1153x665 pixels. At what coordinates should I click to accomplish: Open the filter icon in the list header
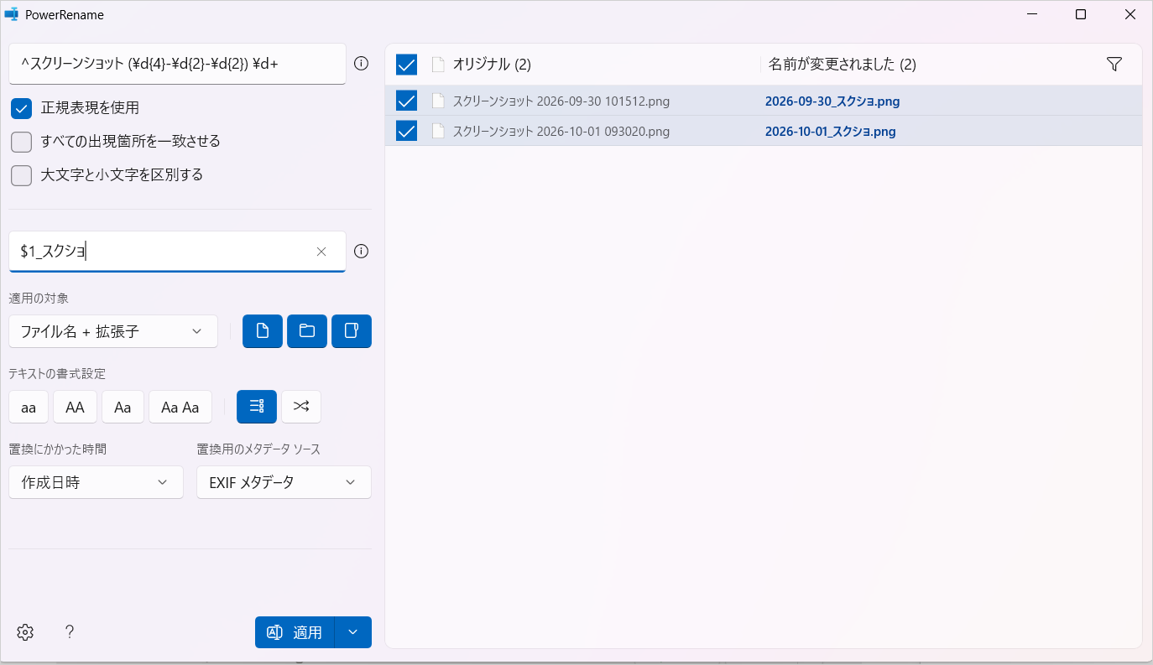pos(1114,65)
